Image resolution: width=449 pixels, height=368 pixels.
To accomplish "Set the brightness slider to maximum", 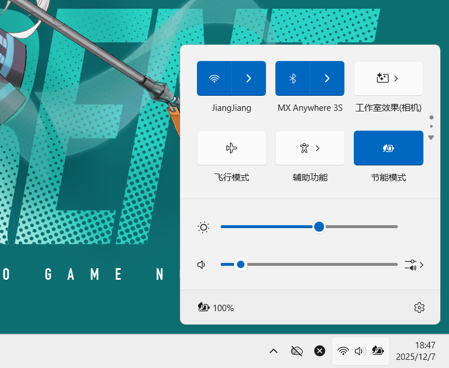I will [x=397, y=227].
